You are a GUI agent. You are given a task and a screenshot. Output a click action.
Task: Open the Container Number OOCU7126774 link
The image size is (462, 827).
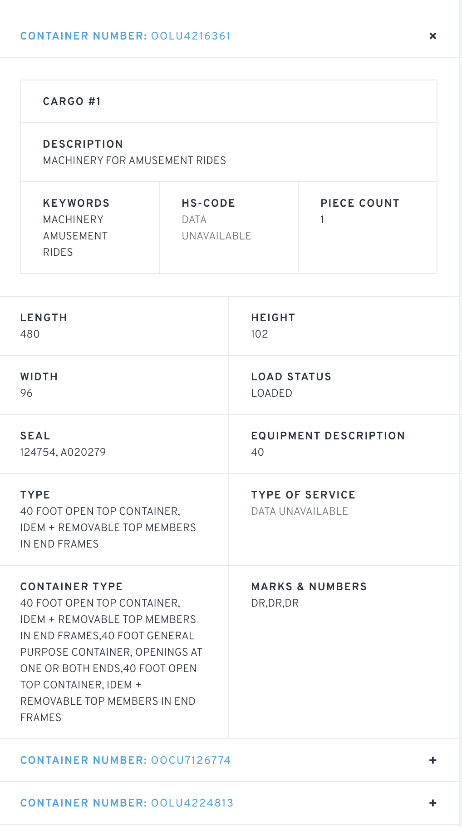tap(126, 760)
